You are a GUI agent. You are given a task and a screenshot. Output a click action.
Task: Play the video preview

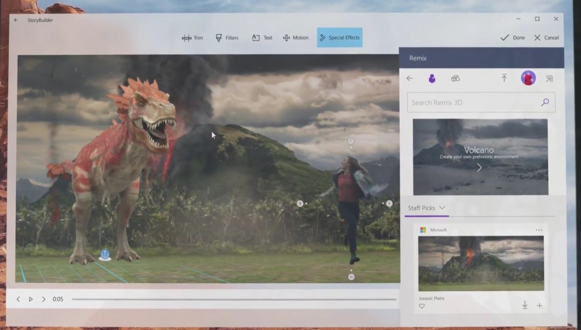pyautogui.click(x=31, y=299)
